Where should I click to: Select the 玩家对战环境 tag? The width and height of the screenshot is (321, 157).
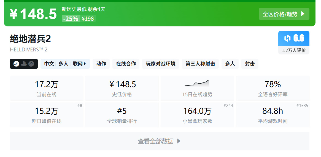pyautogui.click(x=160, y=64)
